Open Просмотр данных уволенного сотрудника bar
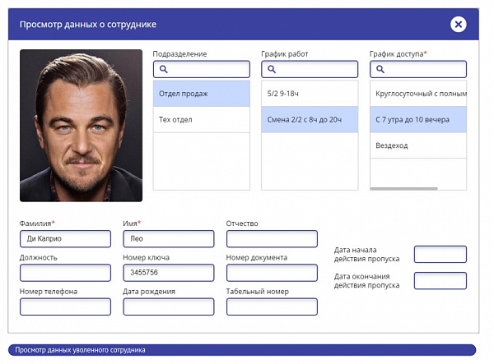494x364 pixels. [x=242, y=350]
